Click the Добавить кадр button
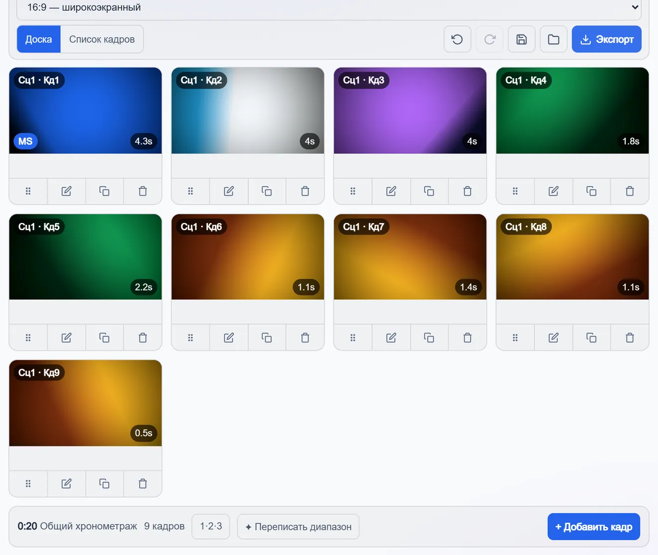 [x=594, y=527]
